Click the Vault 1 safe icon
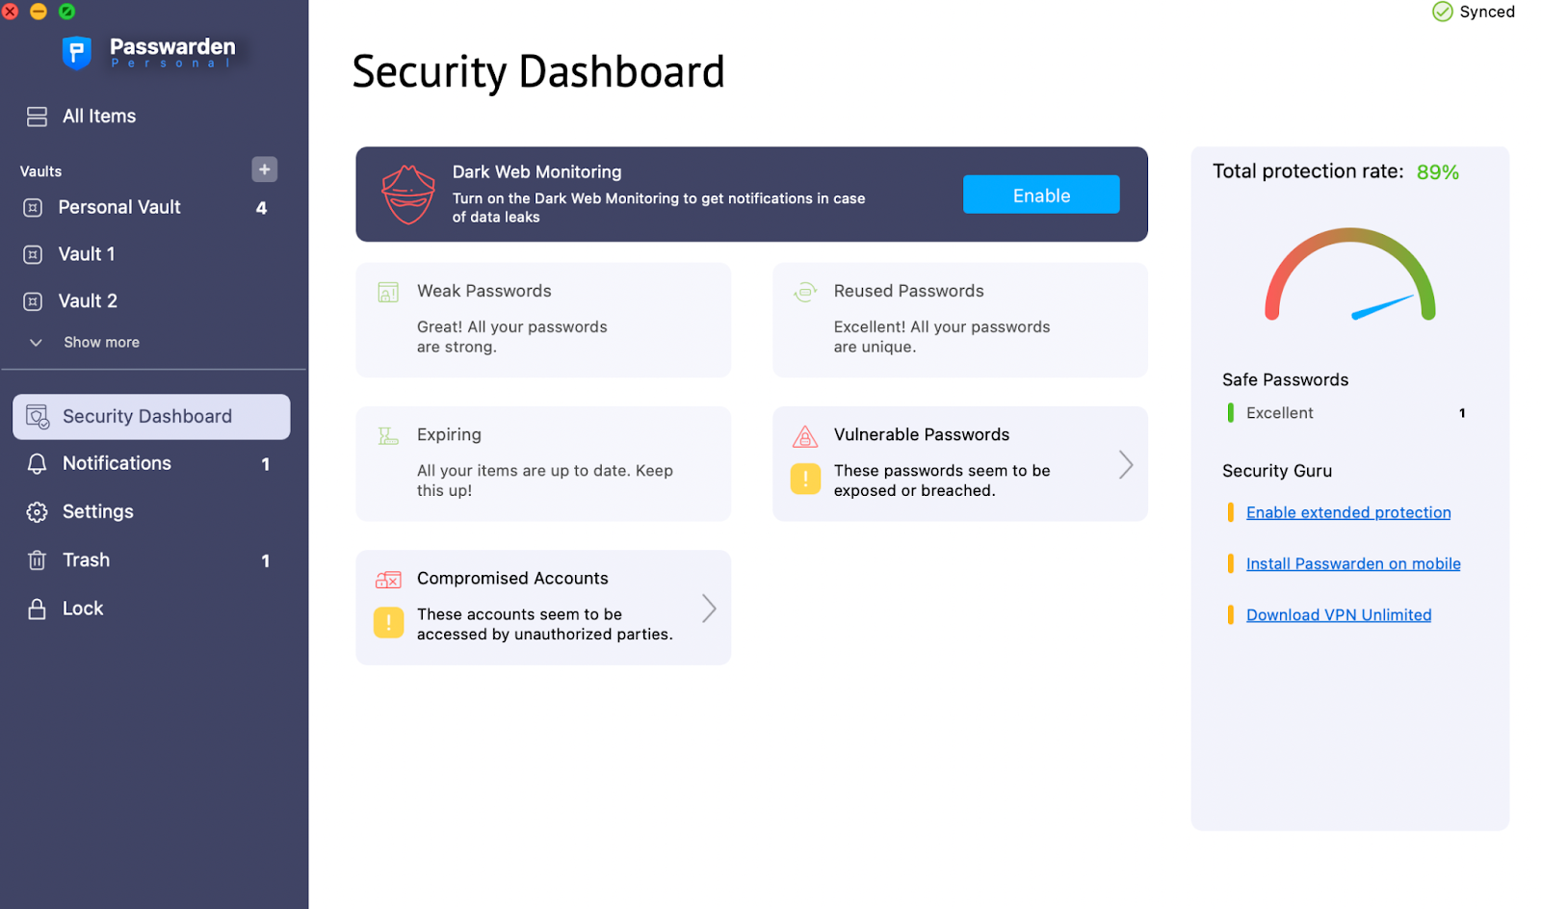 click(x=33, y=255)
